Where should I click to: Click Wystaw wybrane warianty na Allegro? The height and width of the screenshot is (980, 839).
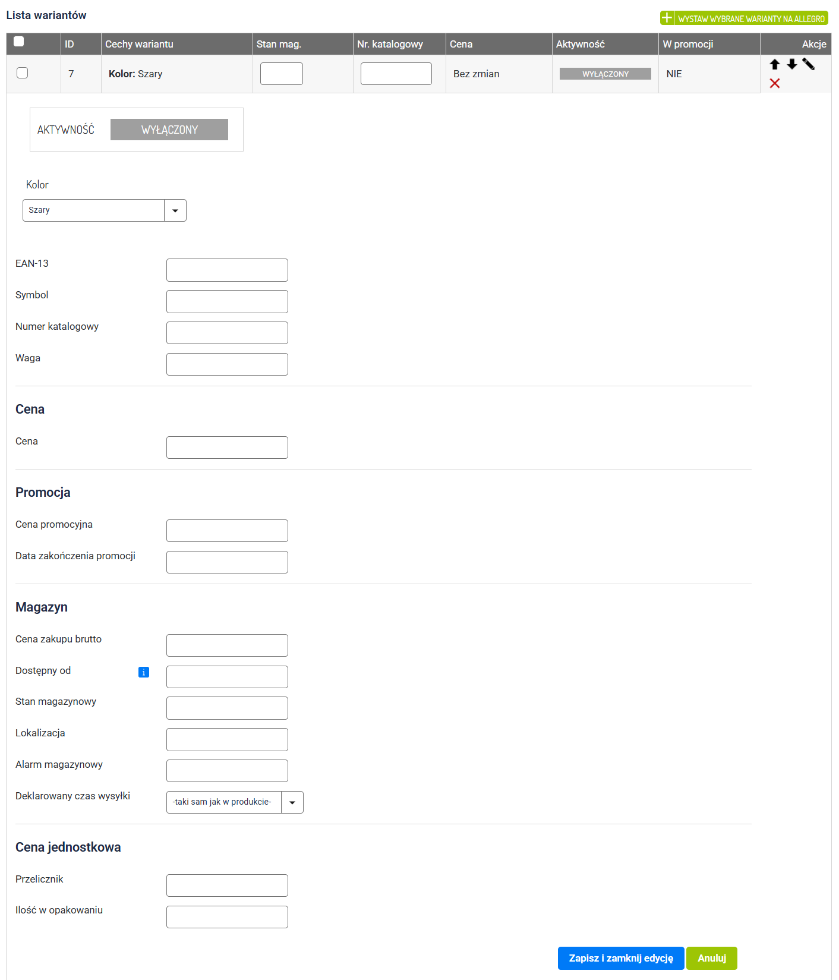point(750,18)
